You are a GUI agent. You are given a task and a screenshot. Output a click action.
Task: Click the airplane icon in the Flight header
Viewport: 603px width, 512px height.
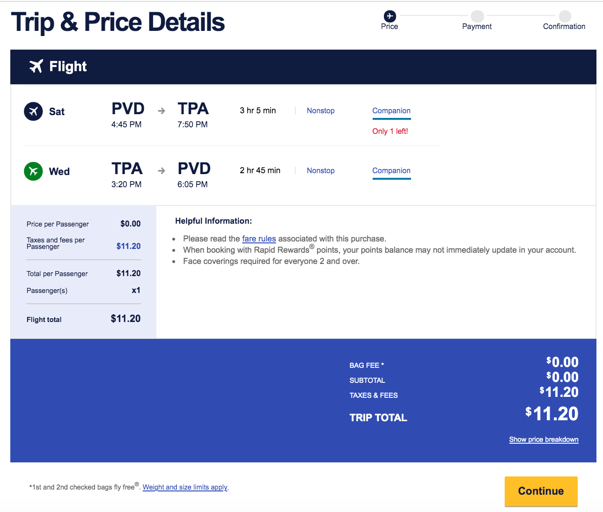pyautogui.click(x=37, y=66)
